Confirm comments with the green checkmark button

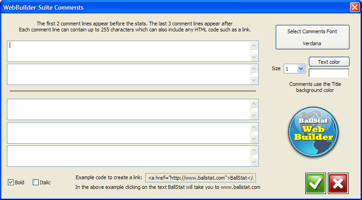pyautogui.click(x=315, y=183)
